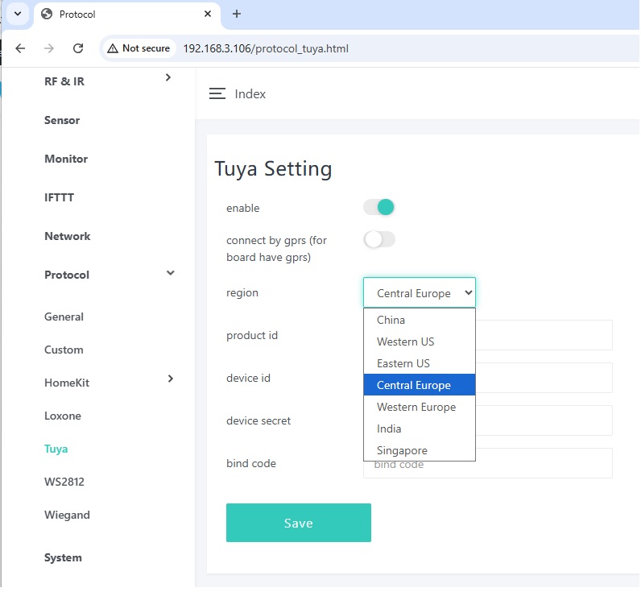Click the address bar URL

(266, 48)
